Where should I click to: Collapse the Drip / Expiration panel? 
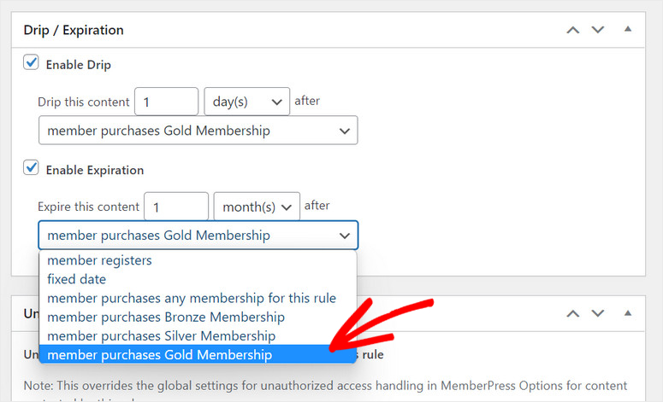click(627, 30)
